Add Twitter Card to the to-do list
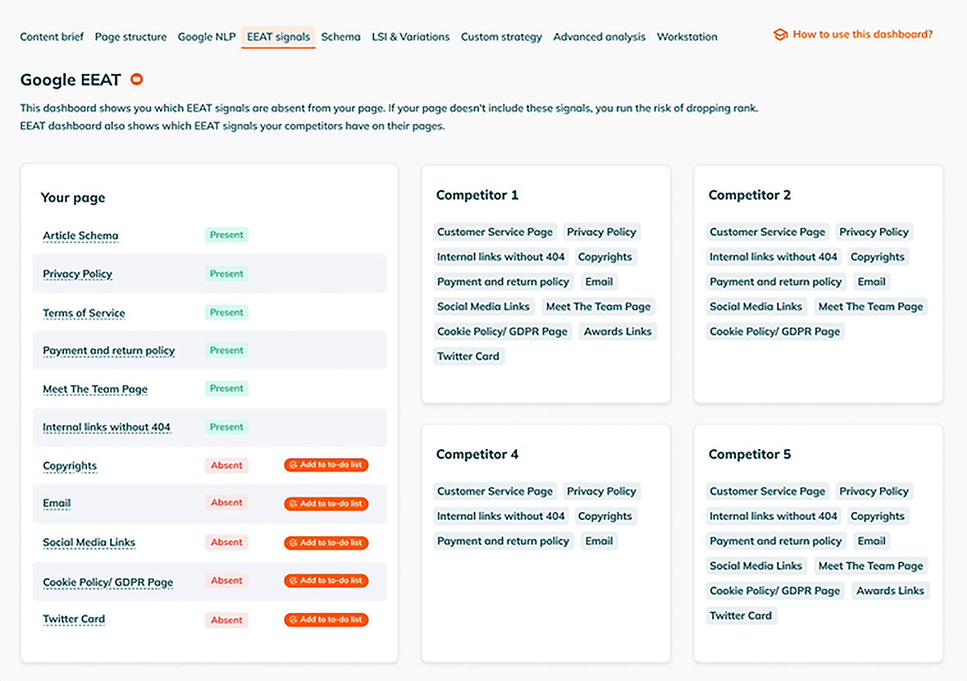Image resolution: width=967 pixels, height=681 pixels. 326,619
